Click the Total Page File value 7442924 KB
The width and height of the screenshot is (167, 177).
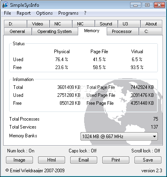[x=142, y=87]
